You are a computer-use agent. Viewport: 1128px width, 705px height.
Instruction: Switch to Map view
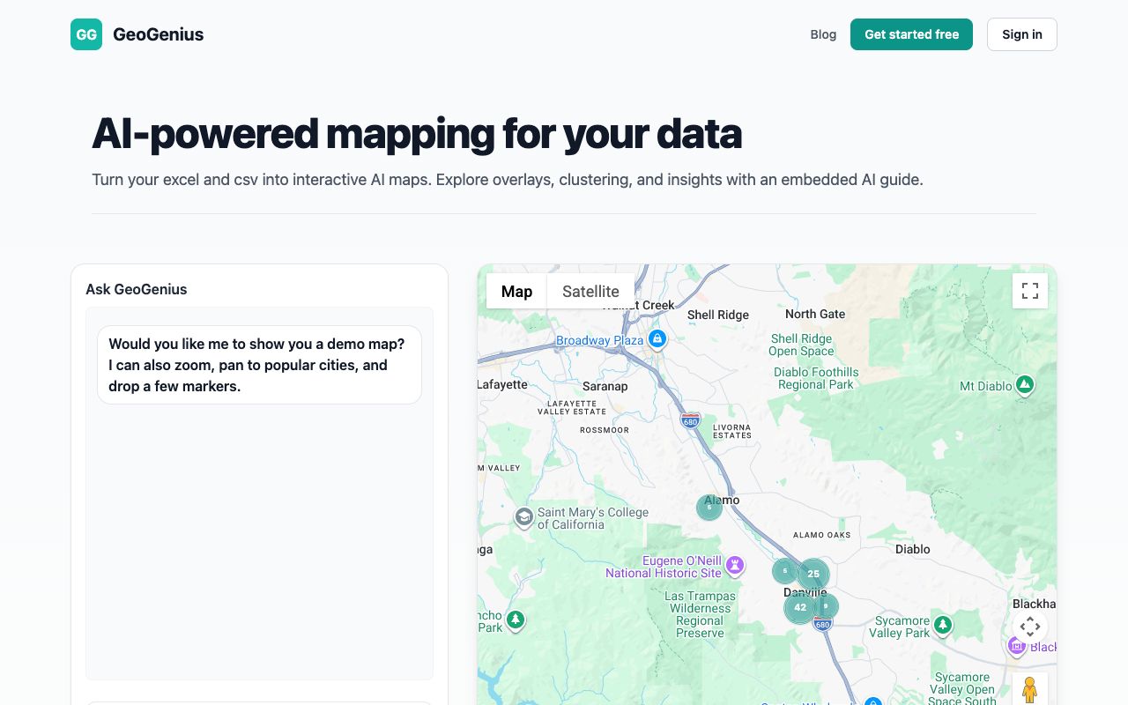[x=516, y=291]
